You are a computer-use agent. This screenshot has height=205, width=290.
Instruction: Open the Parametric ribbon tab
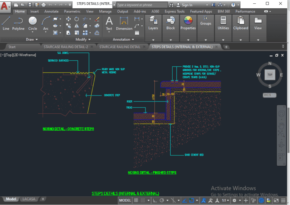click(72, 11)
